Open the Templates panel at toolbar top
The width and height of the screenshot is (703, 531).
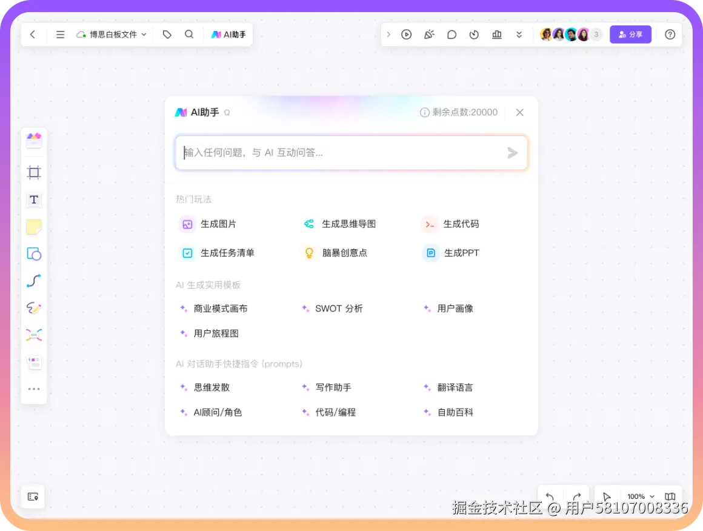tap(34, 141)
